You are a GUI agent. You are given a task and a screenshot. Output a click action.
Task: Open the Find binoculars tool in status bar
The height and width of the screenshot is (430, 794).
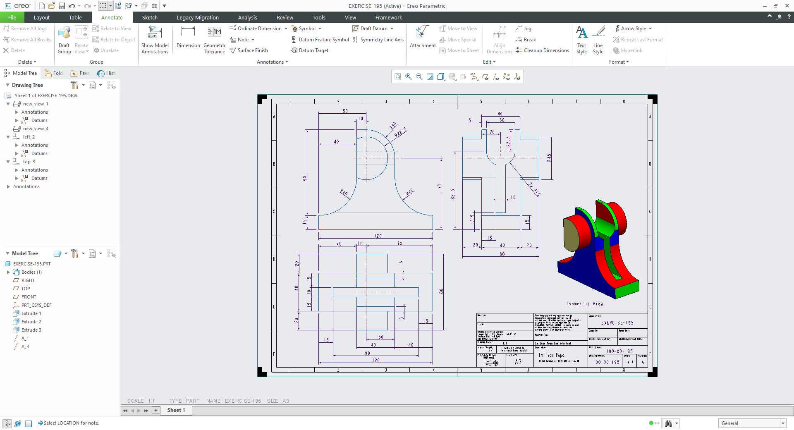click(x=668, y=423)
